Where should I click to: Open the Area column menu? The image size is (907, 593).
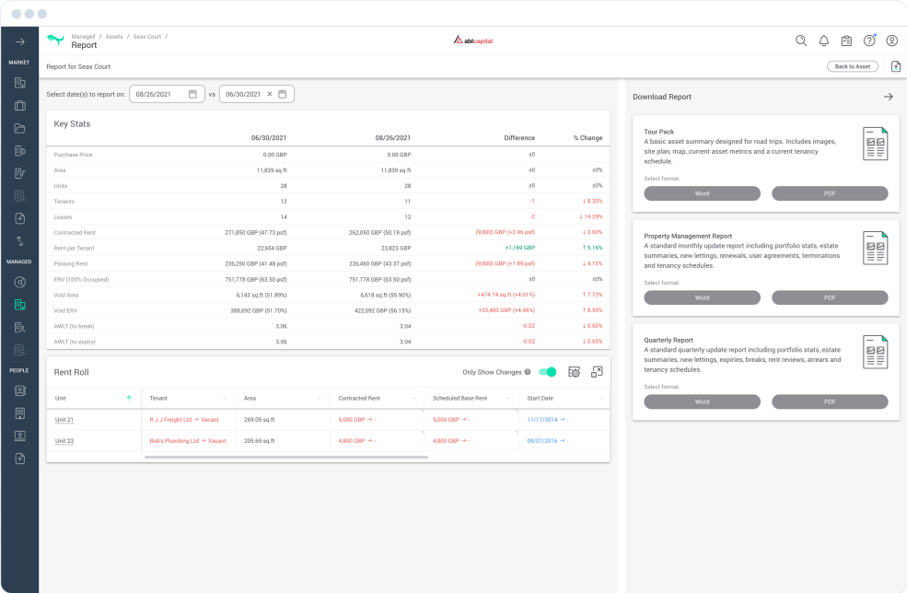(x=319, y=398)
